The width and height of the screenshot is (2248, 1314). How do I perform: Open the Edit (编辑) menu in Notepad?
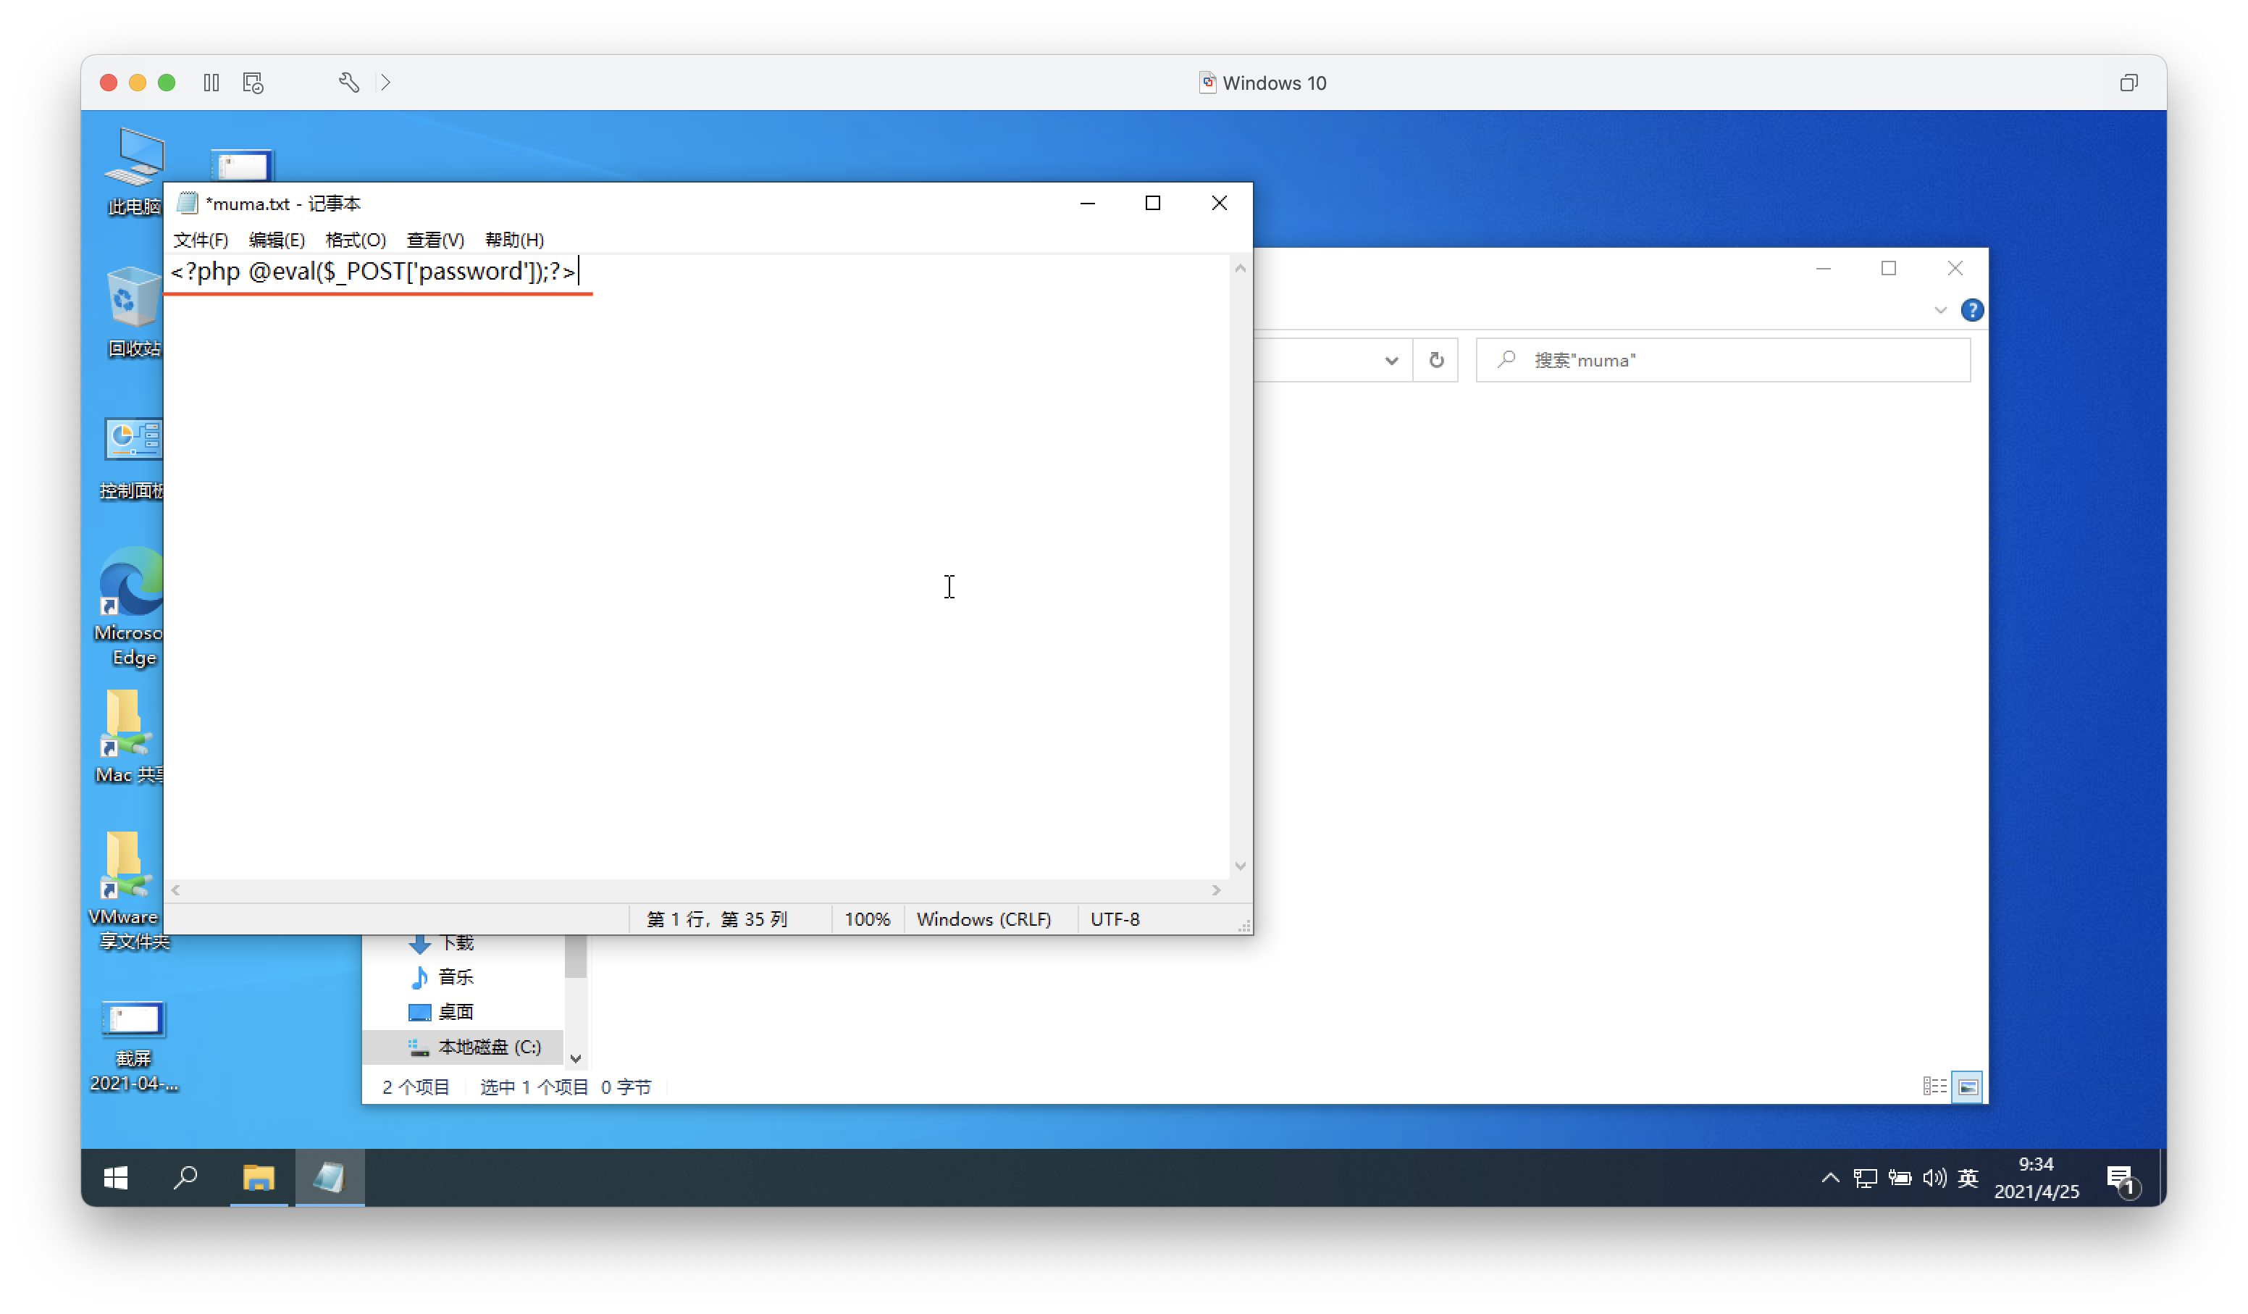click(x=277, y=240)
